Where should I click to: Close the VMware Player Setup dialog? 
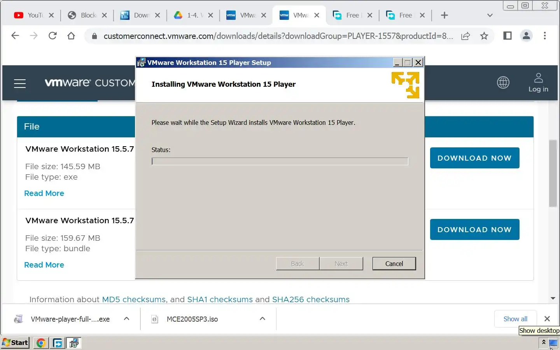click(418, 63)
